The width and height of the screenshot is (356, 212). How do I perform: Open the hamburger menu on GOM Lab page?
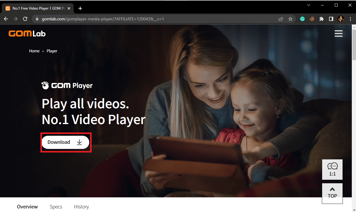[339, 33]
